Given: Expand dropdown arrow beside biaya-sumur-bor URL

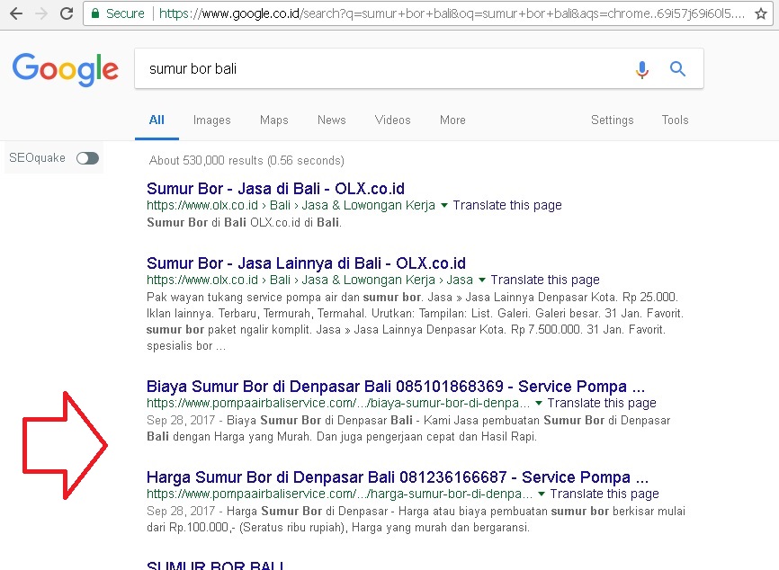Looking at the screenshot, I should 539,403.
